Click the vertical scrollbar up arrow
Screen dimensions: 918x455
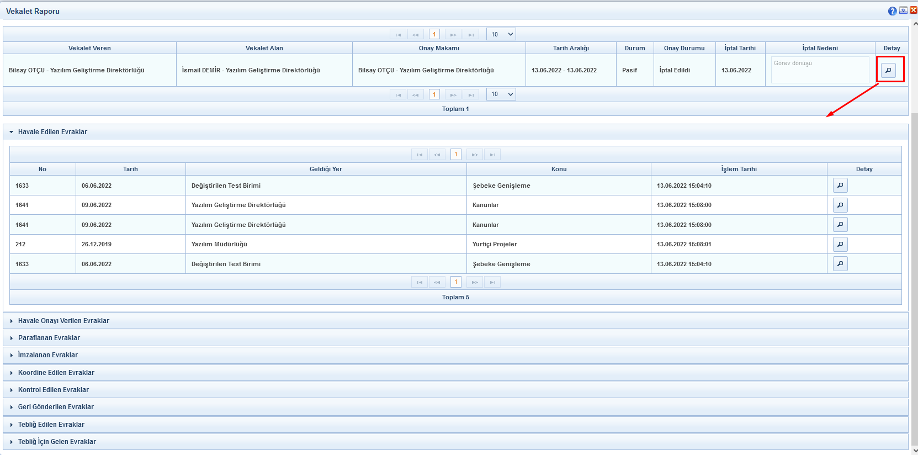[915, 24]
